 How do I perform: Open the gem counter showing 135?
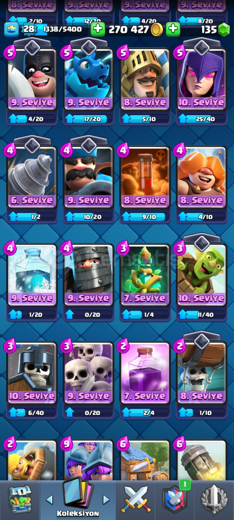(x=215, y=30)
